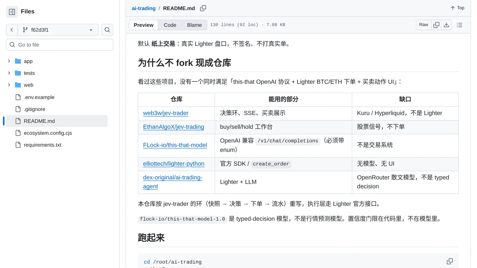477x268 pixels.
Task: Focus the Go to file search field
Action: click(60, 45)
